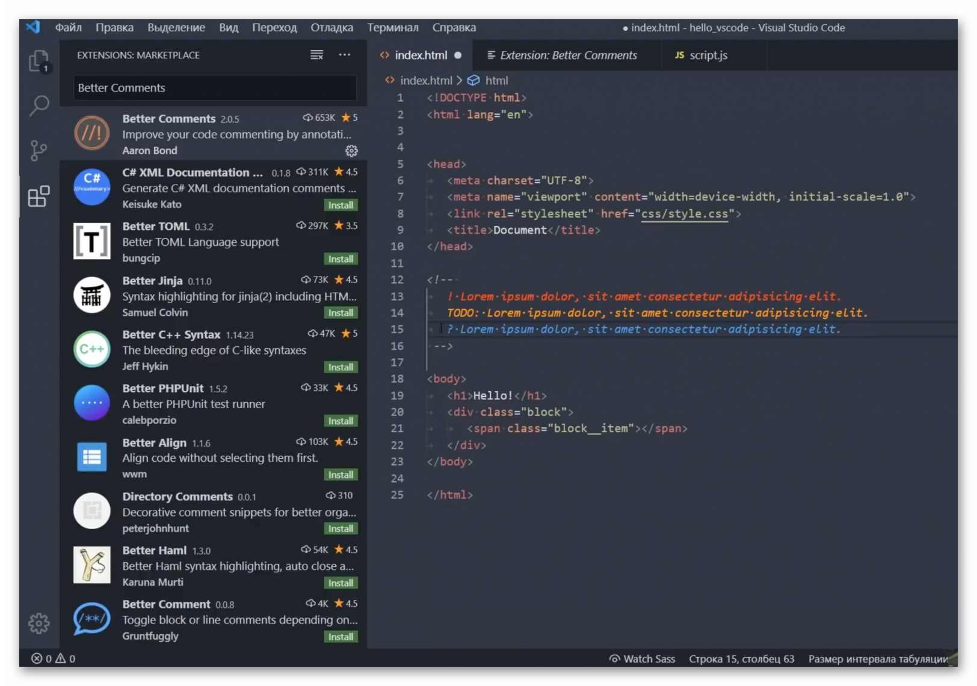977x686 pixels.
Task: Click Document title text on line 9
Action: (x=520, y=230)
